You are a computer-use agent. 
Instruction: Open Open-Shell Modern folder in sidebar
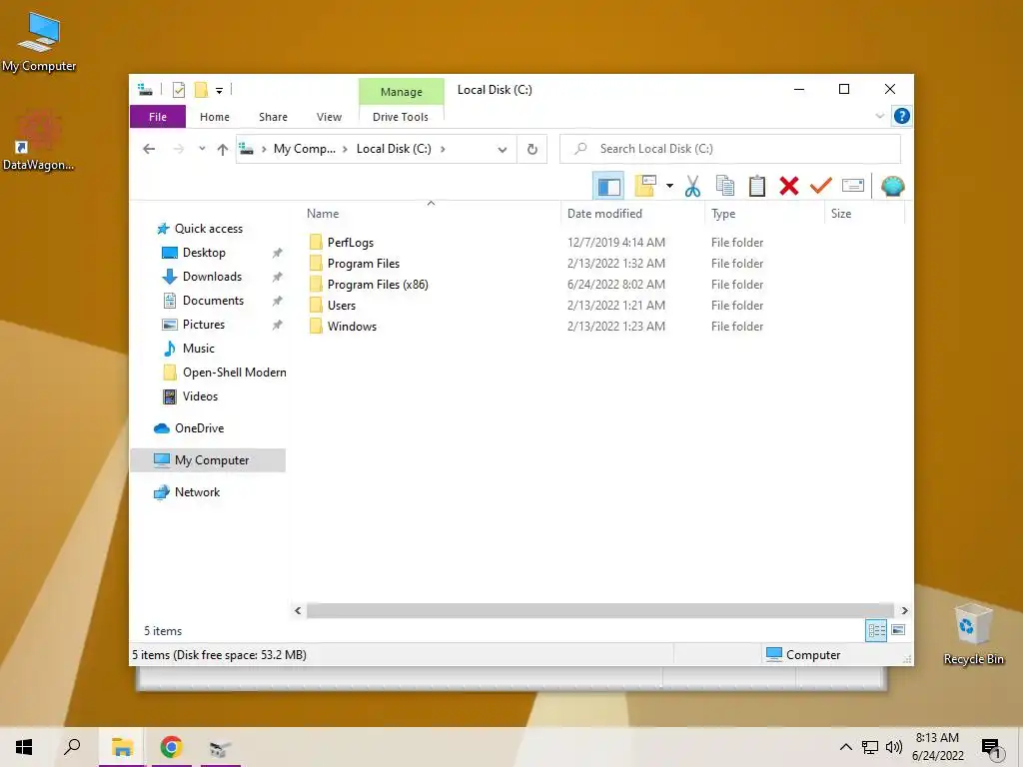[x=234, y=373]
